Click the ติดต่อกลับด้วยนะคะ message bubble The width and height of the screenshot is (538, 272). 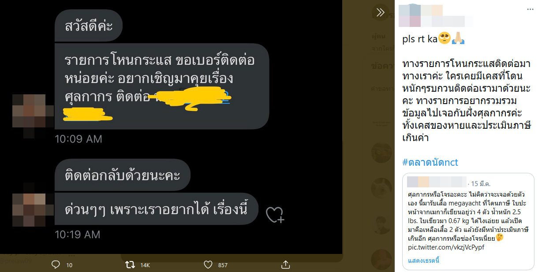pyautogui.click(x=123, y=175)
